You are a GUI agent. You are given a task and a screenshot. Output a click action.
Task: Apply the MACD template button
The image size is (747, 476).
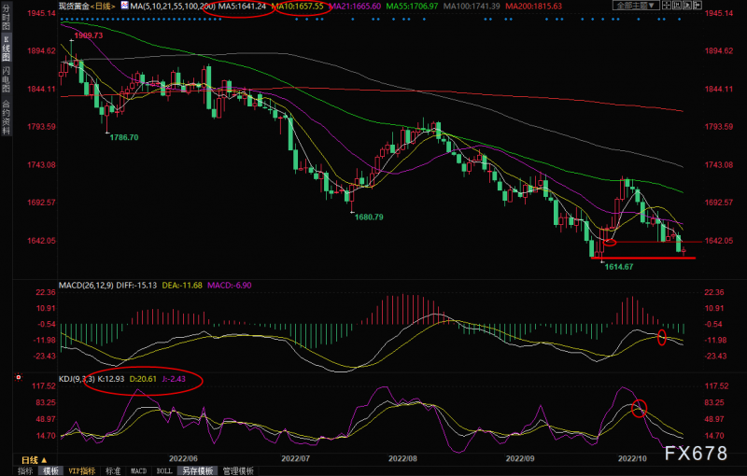138,470
